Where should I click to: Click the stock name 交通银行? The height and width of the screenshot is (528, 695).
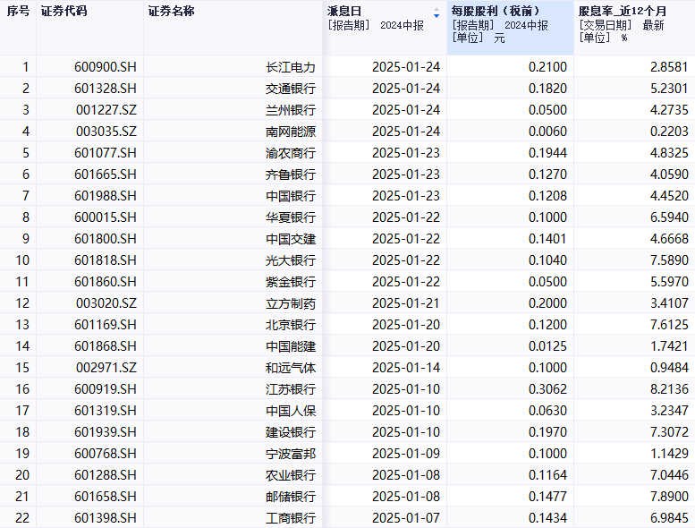[291, 89]
